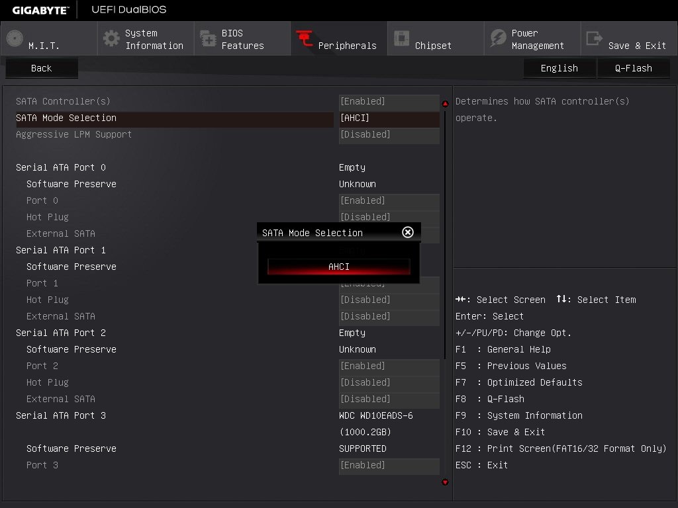Click the M.I.T. dial icon
678x508 pixels.
tap(15, 39)
